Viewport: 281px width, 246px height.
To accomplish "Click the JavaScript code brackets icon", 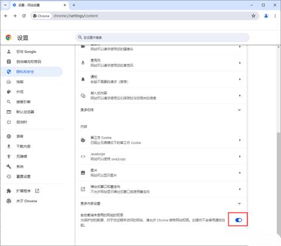I will pyautogui.click(x=83, y=156).
